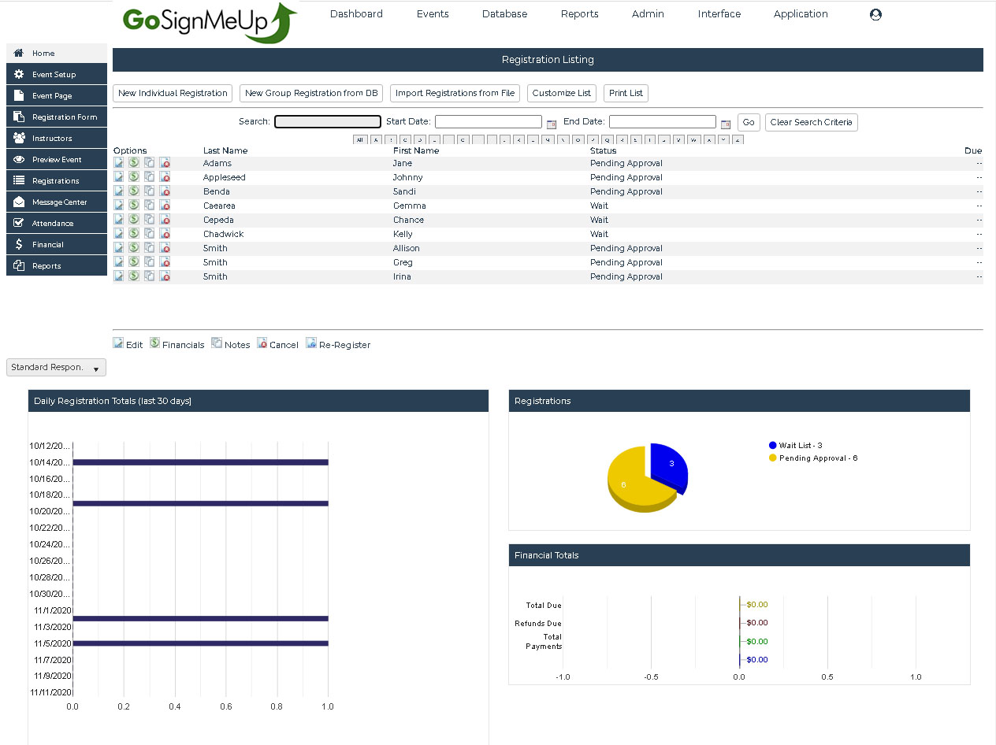This screenshot has height=745, width=996.
Task: Expand the Standard Respon. dropdown
Action: click(55, 367)
